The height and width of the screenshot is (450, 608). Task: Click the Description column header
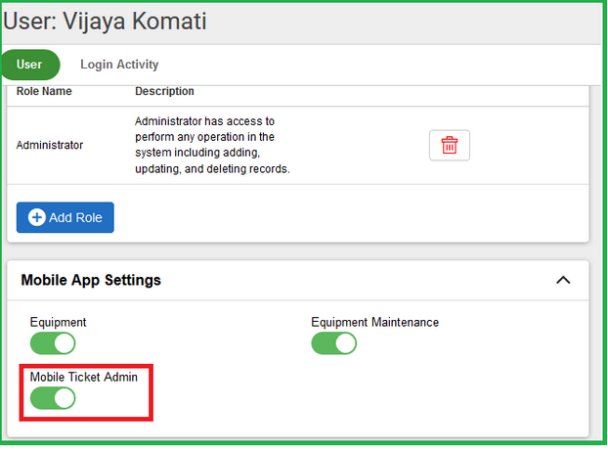[164, 92]
